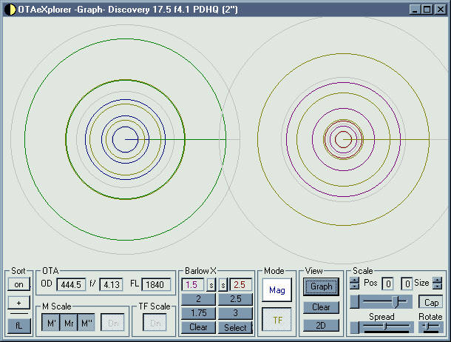
Task: Switch Mode to Mag
Action: pos(277,290)
